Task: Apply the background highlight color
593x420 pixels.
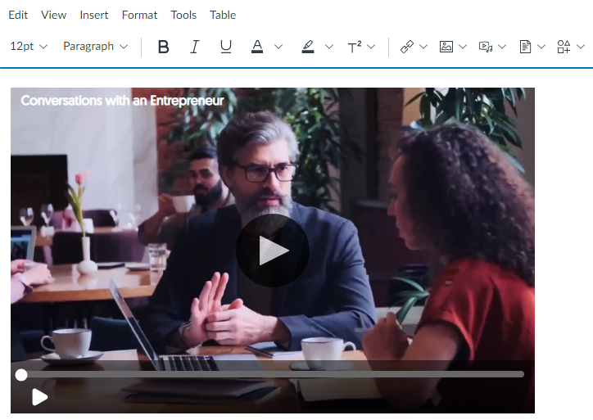Action: coord(307,47)
